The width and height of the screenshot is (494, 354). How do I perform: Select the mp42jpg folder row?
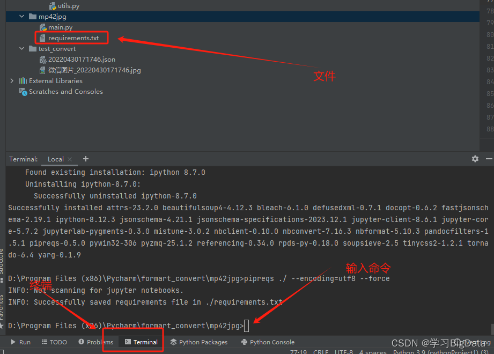point(242,17)
